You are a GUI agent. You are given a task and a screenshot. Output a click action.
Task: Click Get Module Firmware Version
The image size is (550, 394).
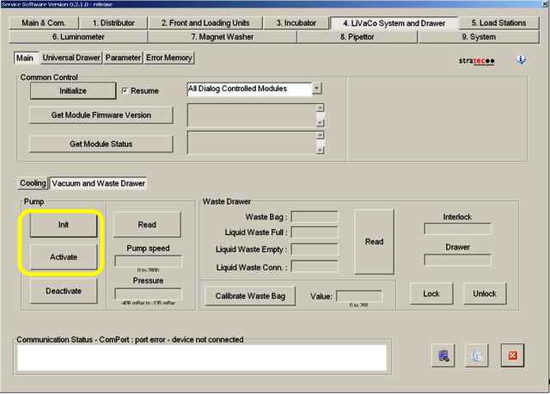101,115
